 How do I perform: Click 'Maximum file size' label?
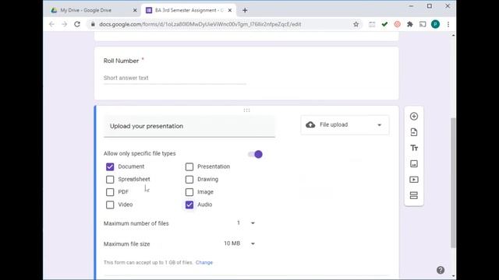click(126, 244)
